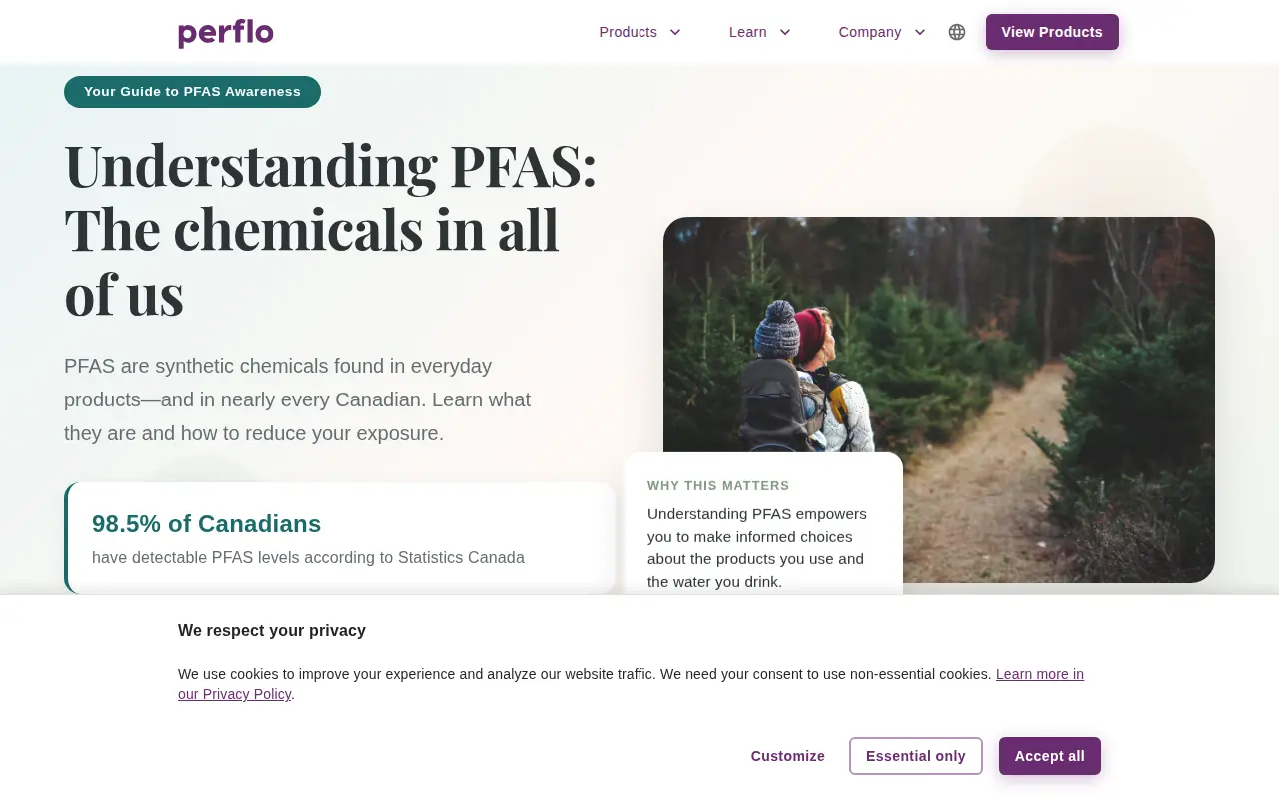Click the perflo logo

click(x=226, y=33)
